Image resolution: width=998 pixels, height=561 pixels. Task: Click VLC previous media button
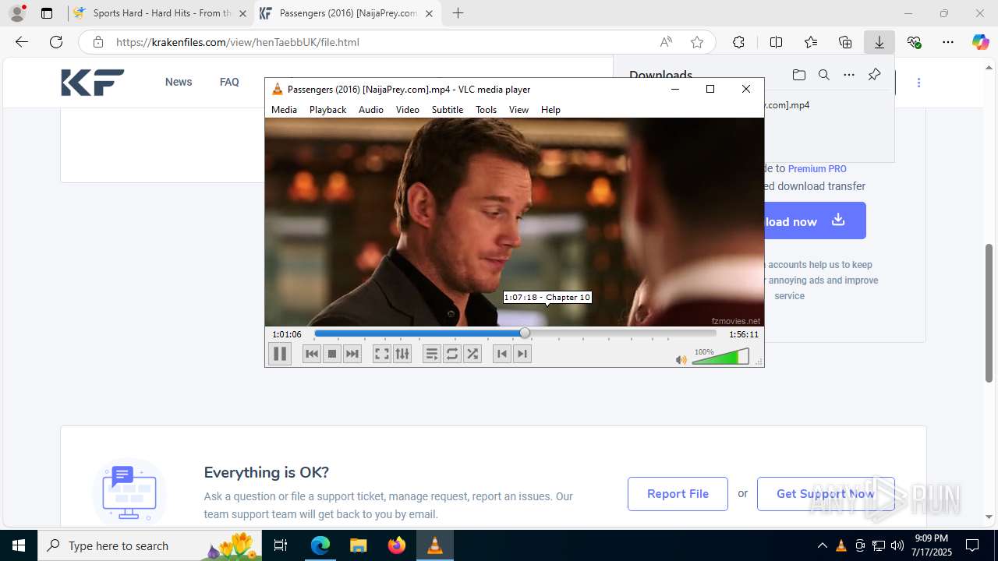tap(312, 354)
